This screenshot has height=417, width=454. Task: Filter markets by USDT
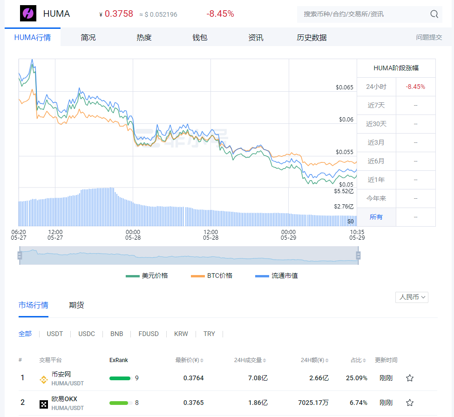click(55, 334)
